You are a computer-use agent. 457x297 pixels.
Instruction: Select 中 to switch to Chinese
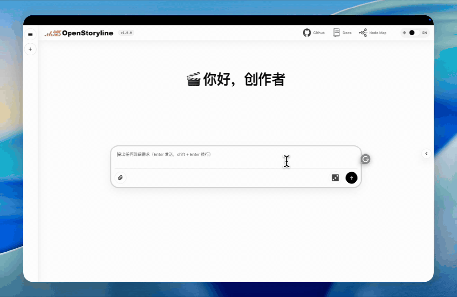coord(404,32)
